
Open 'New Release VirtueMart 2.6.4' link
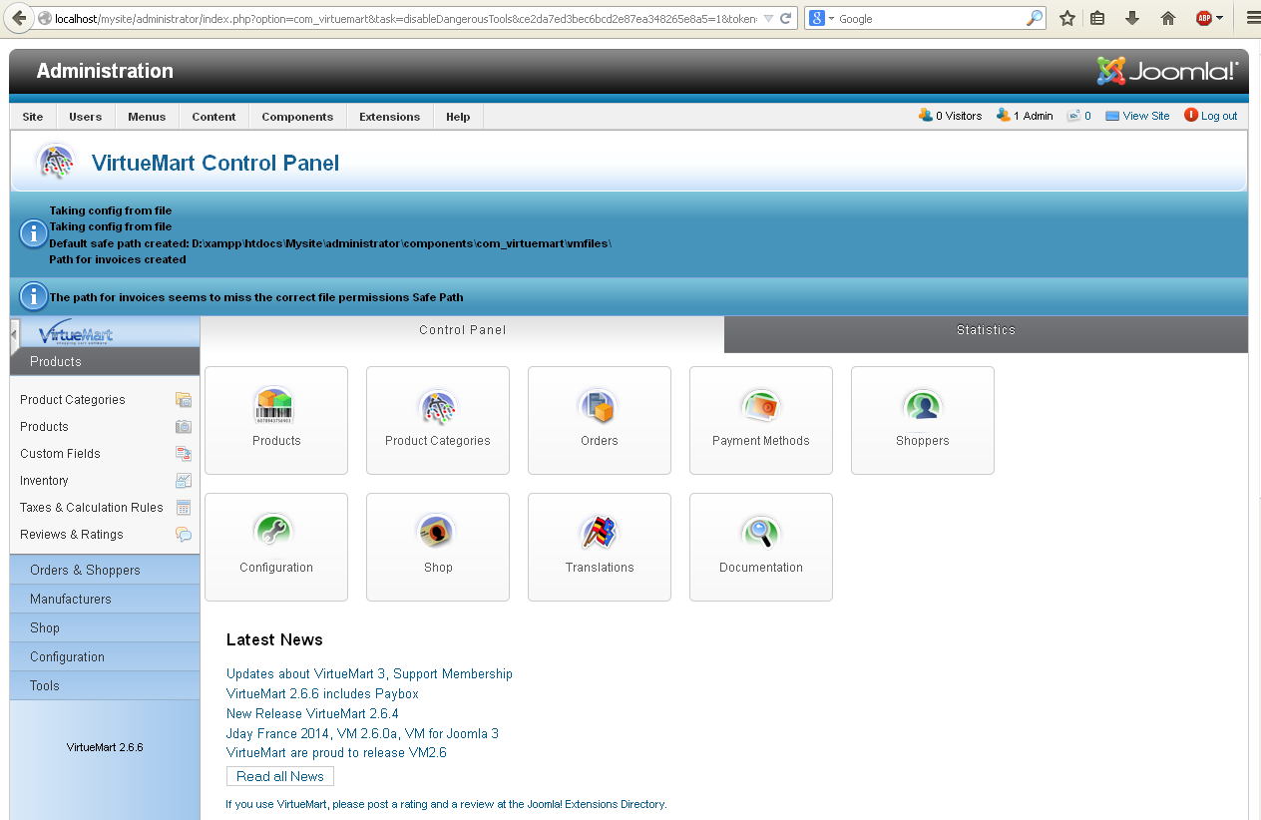[312, 713]
